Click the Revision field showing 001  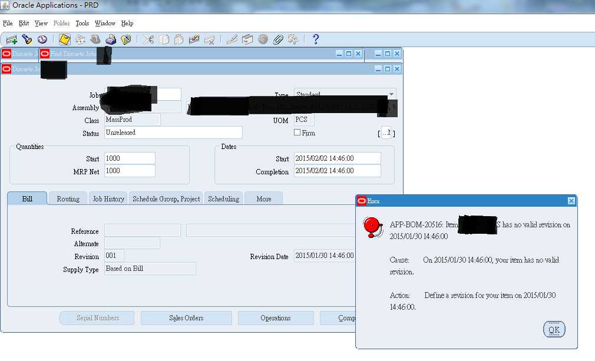tap(114, 256)
